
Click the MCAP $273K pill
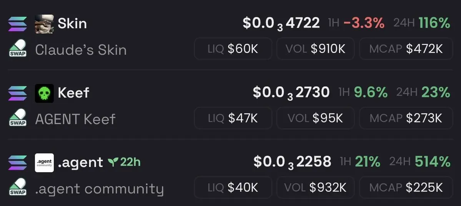coord(406,118)
